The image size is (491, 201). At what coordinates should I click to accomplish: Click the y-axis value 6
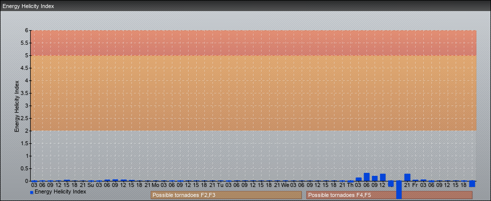point(27,31)
